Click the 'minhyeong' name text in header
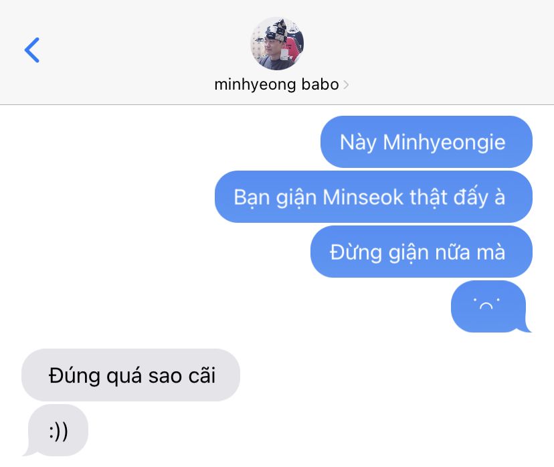Image resolution: width=554 pixels, height=467 pixels. click(x=255, y=85)
